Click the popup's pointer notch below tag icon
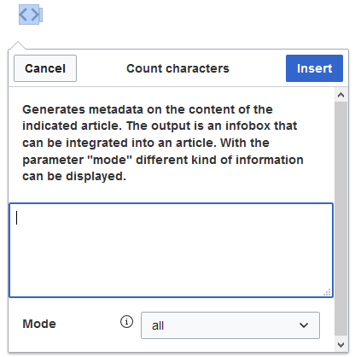This screenshot has width=355, height=357. (18, 45)
